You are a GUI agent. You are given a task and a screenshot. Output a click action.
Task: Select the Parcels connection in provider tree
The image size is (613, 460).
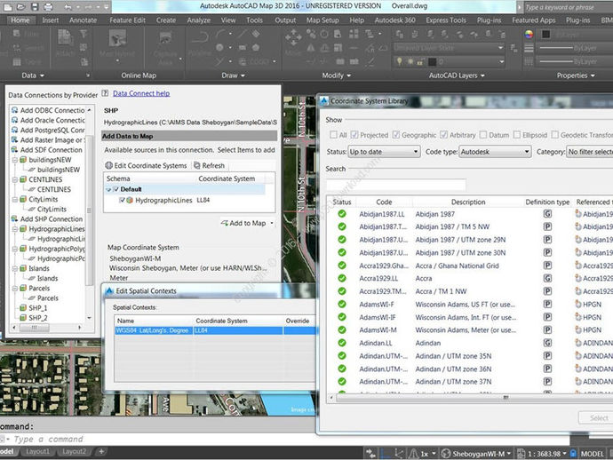pyautogui.click(x=39, y=288)
